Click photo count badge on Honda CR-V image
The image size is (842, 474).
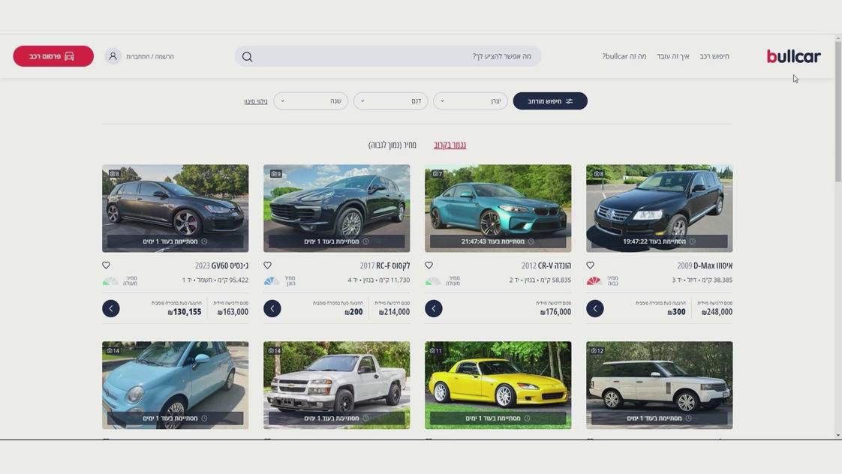437,174
